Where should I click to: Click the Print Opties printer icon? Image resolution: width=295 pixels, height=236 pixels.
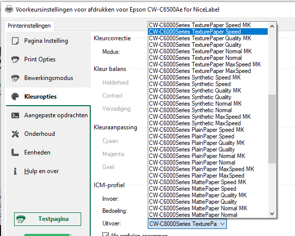(x=15, y=59)
